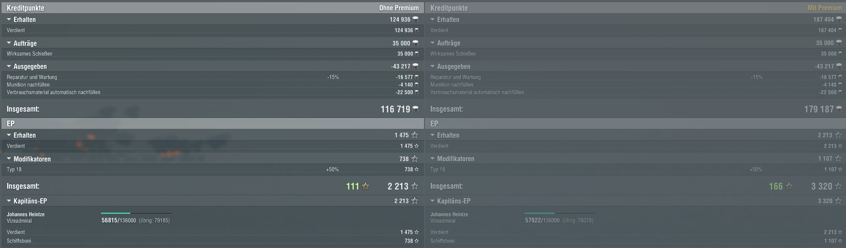
Task: Click the green 111 bonus star icon
Action: pyautogui.click(x=366, y=186)
